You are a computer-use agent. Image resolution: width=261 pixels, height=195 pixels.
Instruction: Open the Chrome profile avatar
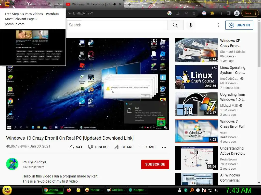(x=237, y=13)
